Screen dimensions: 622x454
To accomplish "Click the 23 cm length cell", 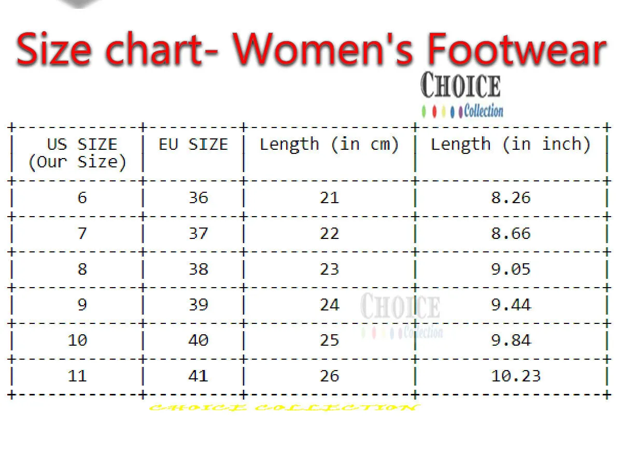I will [329, 269].
